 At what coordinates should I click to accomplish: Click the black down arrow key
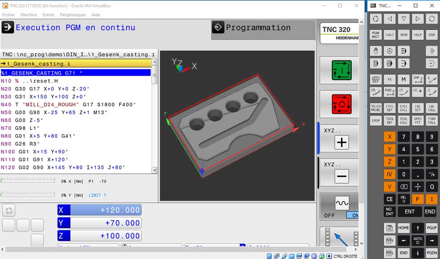click(418, 253)
